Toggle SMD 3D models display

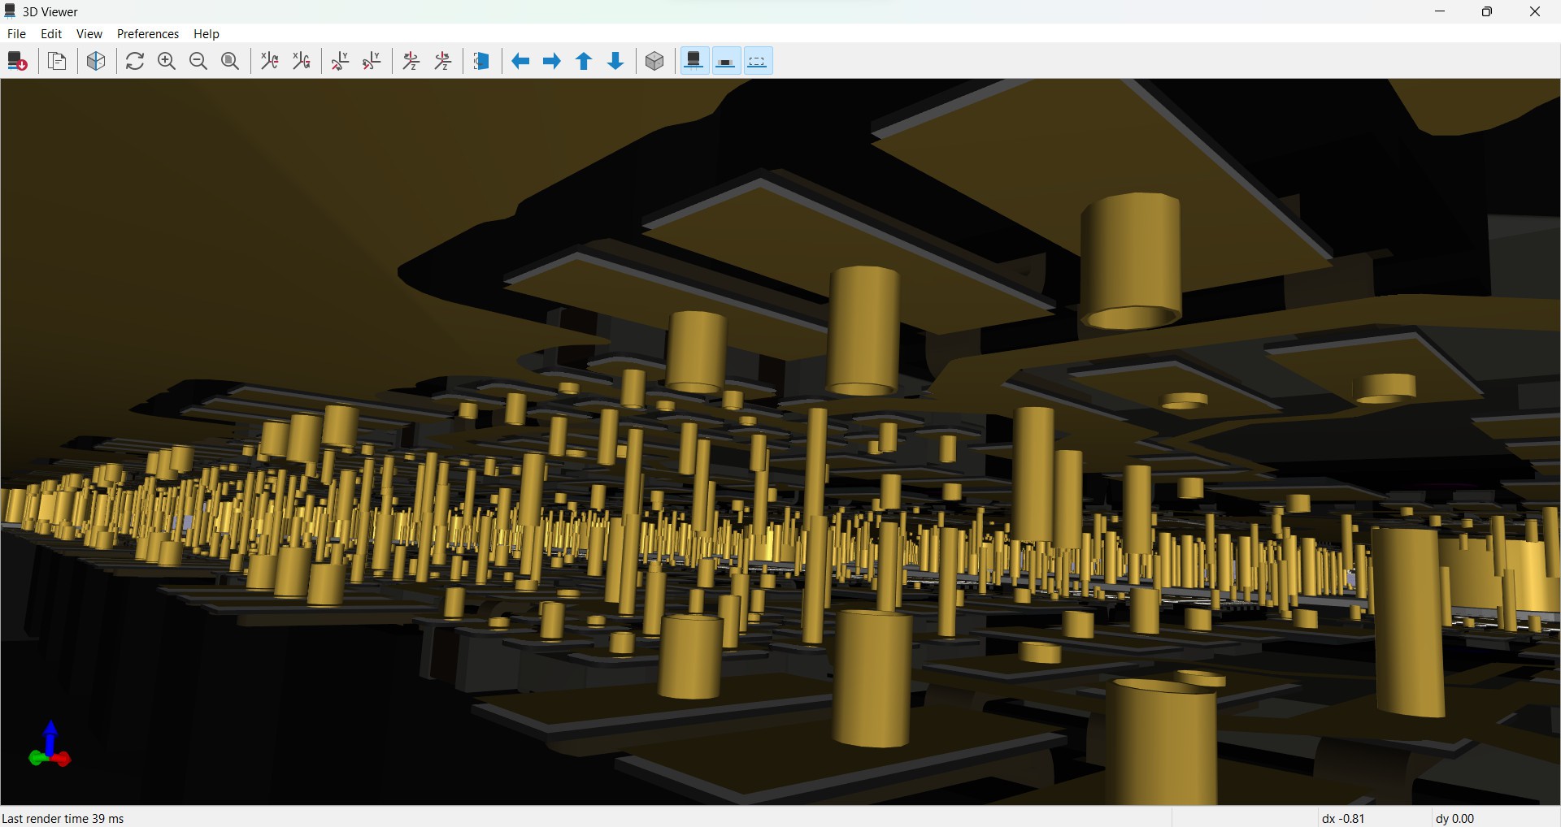pos(727,62)
